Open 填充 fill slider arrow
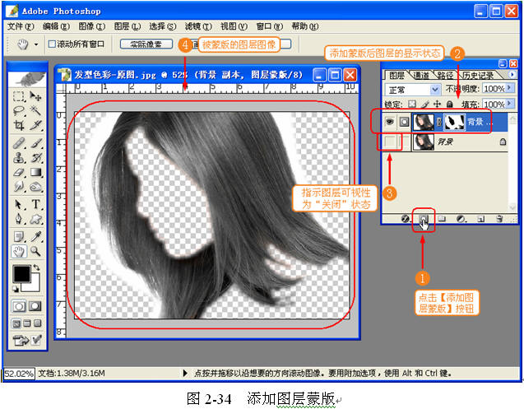This screenshot has width=524, height=409. pos(509,104)
